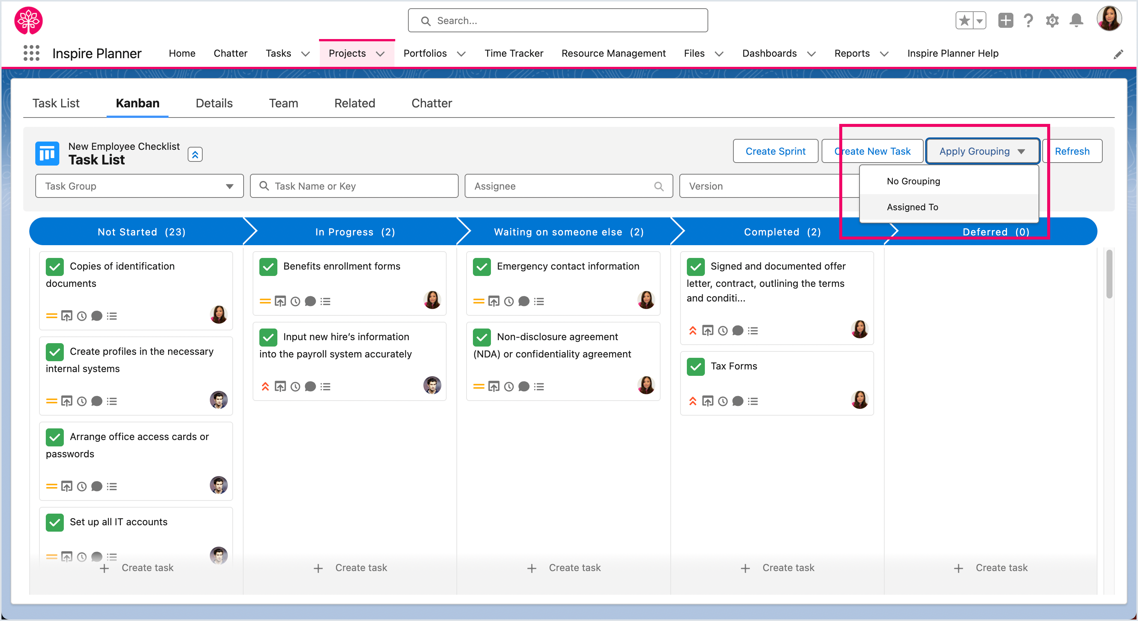Open the global create plus icon

(1006, 20)
